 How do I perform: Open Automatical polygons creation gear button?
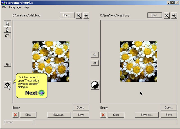coord(7,85)
